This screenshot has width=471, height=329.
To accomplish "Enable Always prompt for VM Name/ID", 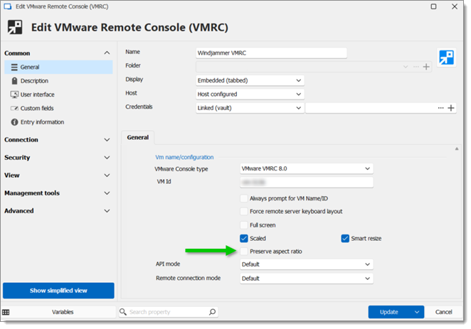I will (x=244, y=198).
